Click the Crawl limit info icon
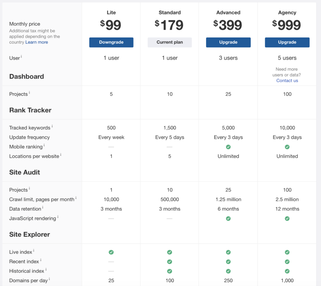The image size is (321, 286). (76, 198)
